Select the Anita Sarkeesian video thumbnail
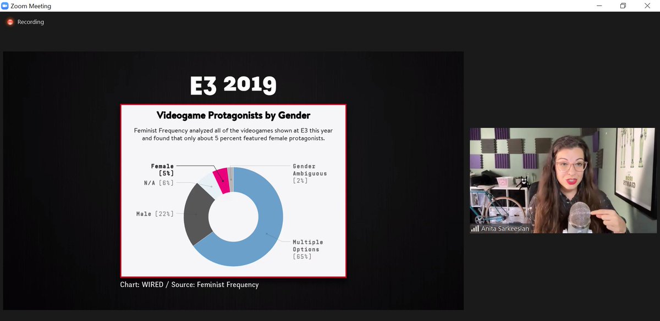The height and width of the screenshot is (321, 660). 563,181
